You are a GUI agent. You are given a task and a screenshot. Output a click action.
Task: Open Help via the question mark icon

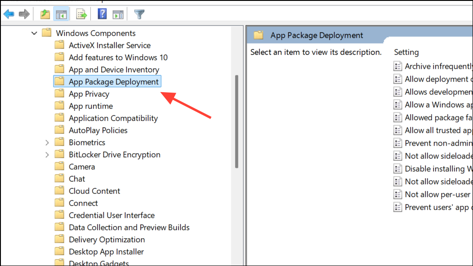[x=102, y=13]
